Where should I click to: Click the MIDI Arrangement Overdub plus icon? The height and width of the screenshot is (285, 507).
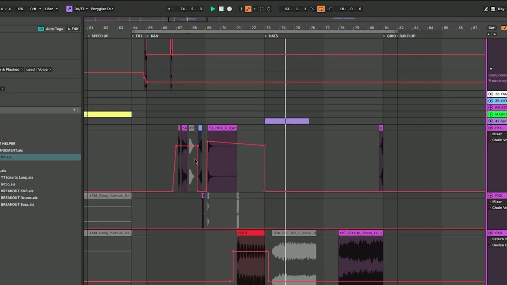pyautogui.click(x=241, y=9)
